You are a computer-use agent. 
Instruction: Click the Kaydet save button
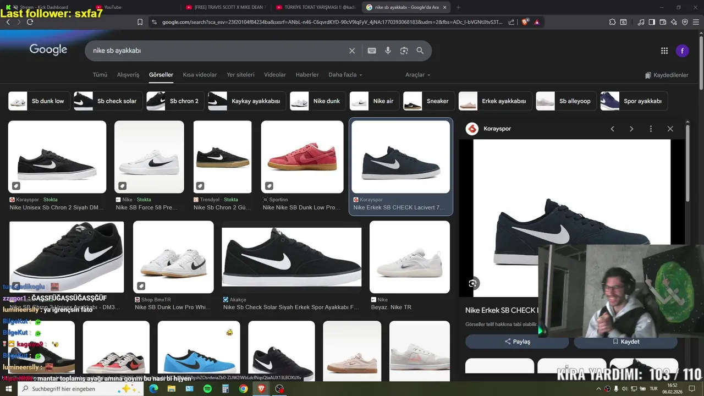tap(625, 342)
